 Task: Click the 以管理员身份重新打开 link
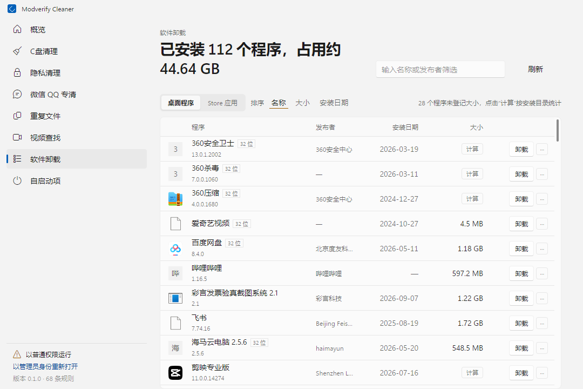pyautogui.click(x=45, y=366)
